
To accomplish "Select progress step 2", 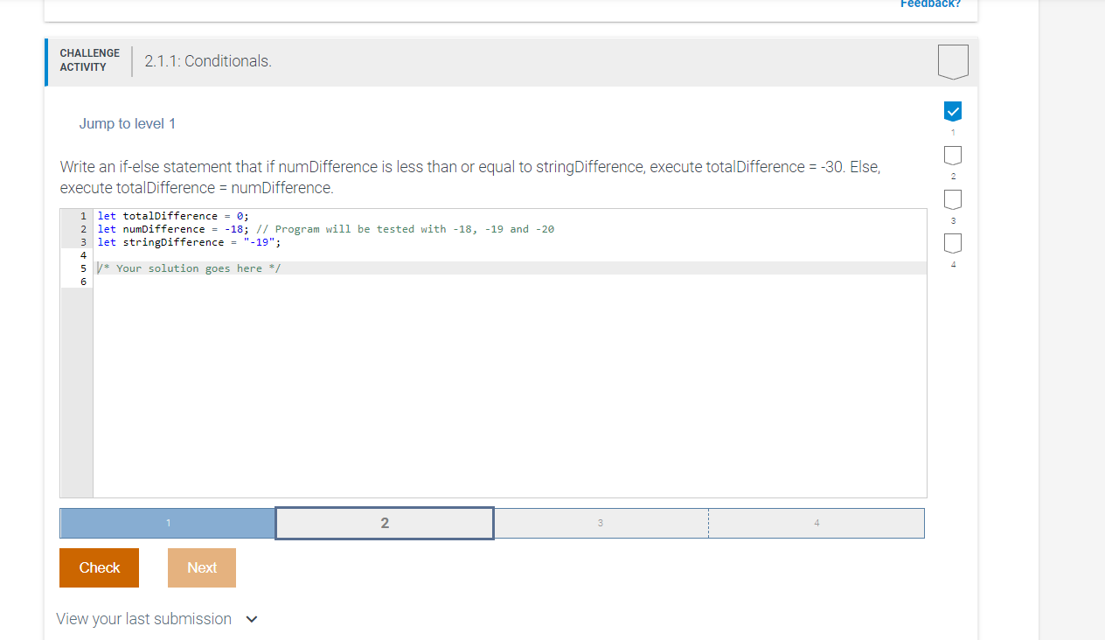I will (384, 522).
